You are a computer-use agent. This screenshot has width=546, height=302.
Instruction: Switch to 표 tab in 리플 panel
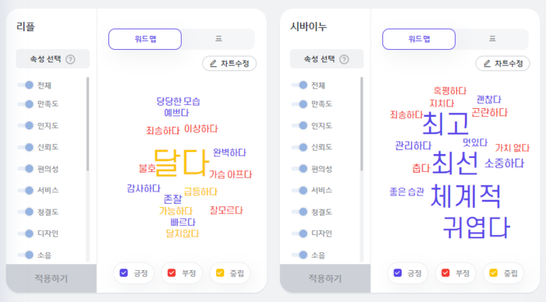click(218, 39)
